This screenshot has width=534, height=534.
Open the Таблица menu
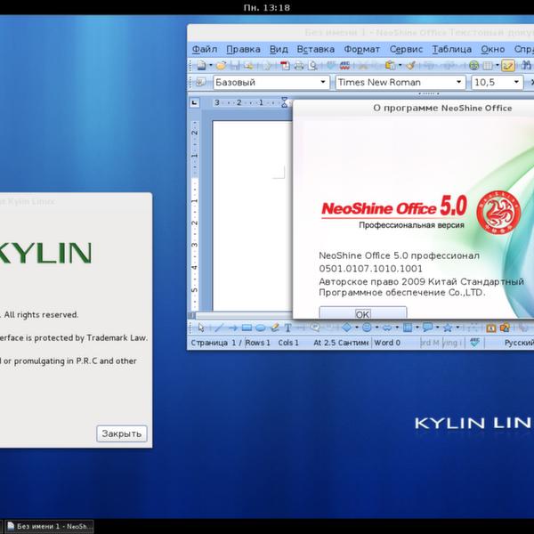pos(451,49)
